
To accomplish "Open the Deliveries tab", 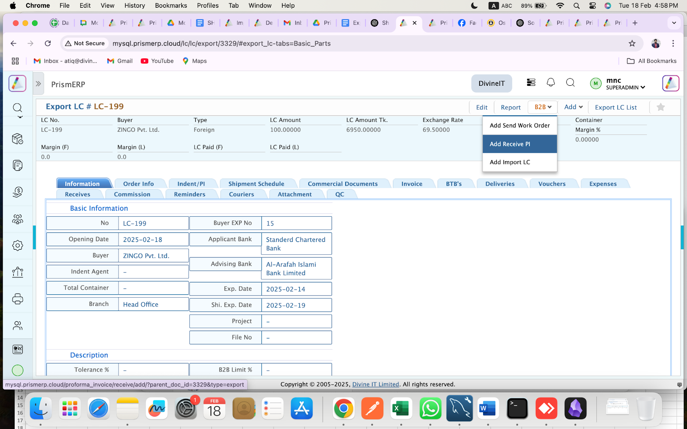I will coord(500,184).
